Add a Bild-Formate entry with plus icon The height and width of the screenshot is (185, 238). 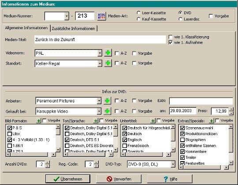click(39, 121)
